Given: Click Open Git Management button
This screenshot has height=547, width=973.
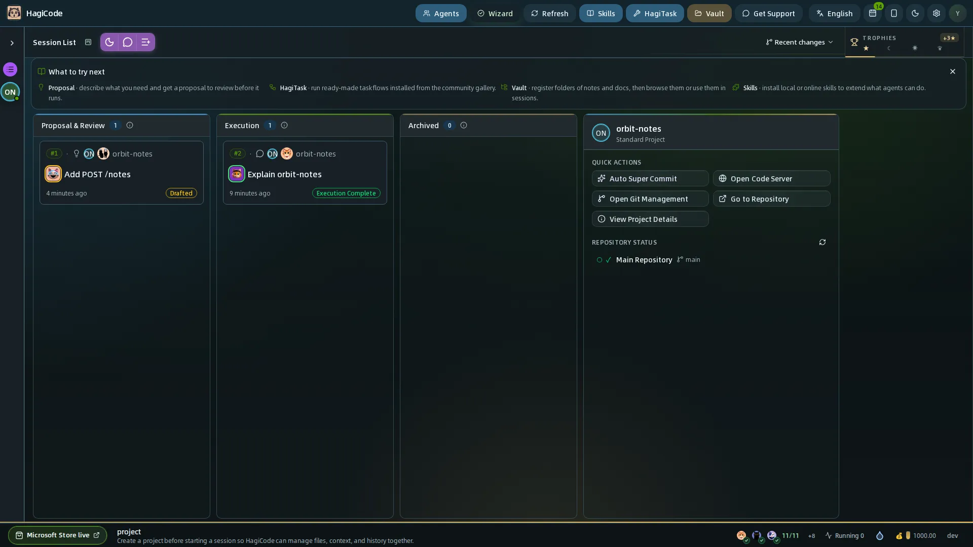Looking at the screenshot, I should click(650, 199).
